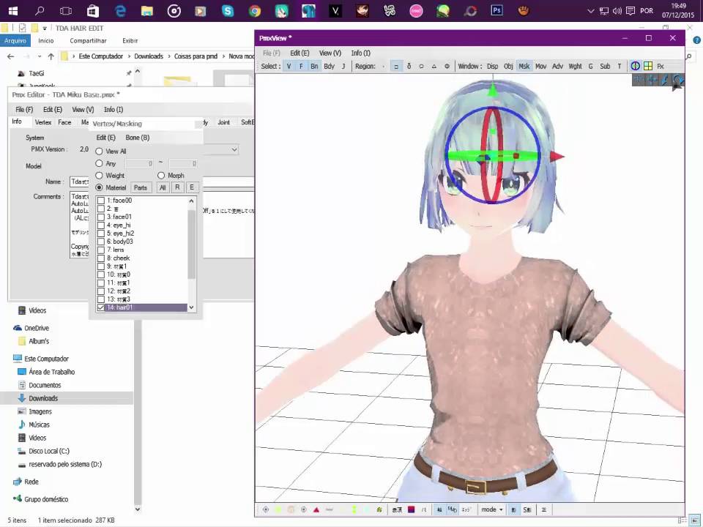Open the mode dropdown in PmxView

point(492,509)
